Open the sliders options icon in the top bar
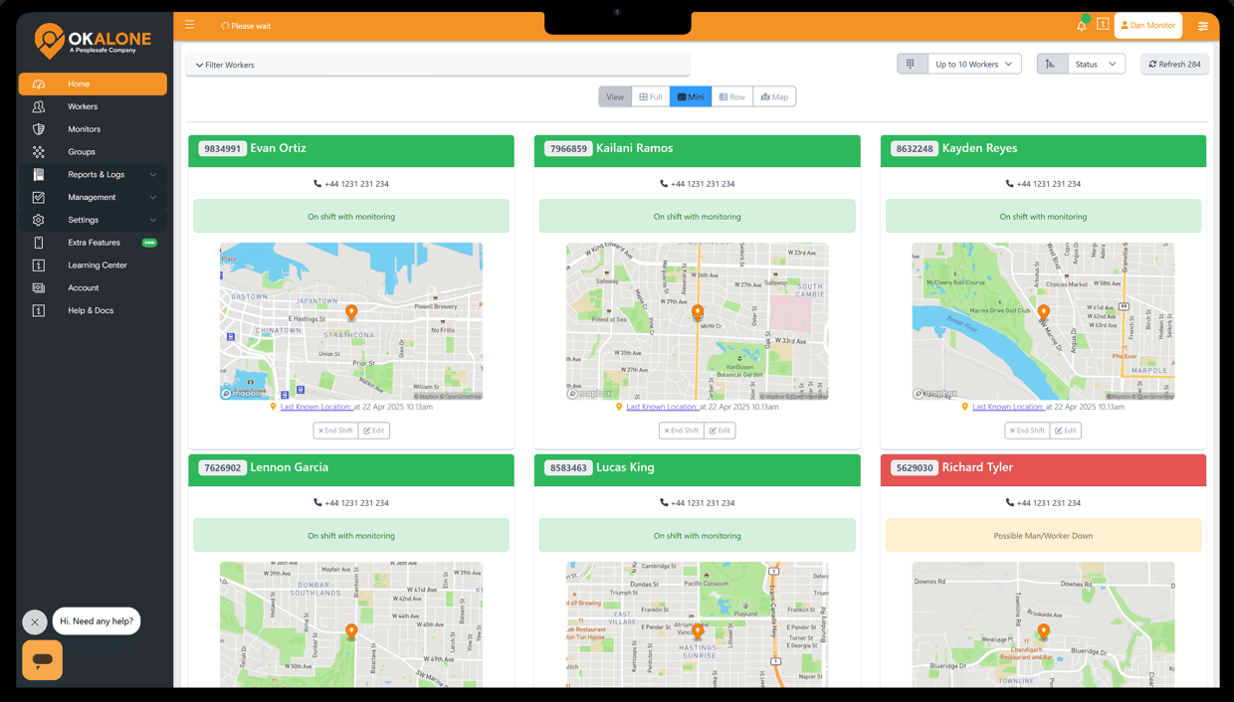This screenshot has height=702, width=1234. tap(1203, 26)
